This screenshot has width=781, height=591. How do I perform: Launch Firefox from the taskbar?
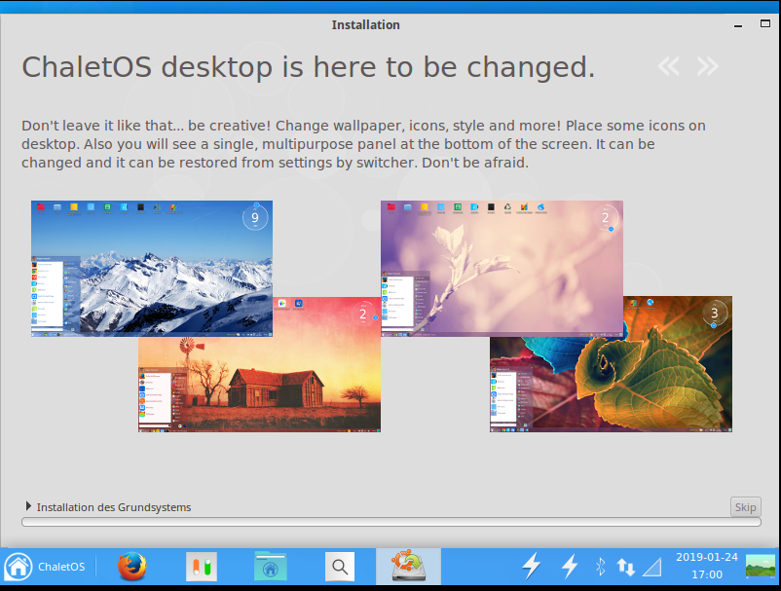(x=132, y=567)
